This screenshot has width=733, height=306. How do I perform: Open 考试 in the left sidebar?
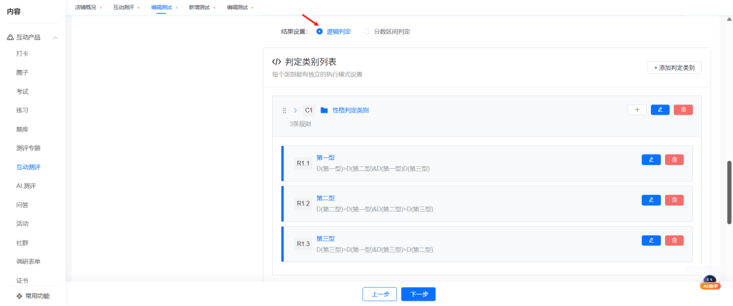pyautogui.click(x=22, y=91)
